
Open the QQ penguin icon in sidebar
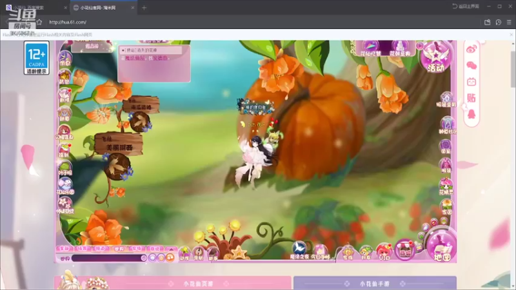[x=471, y=114]
